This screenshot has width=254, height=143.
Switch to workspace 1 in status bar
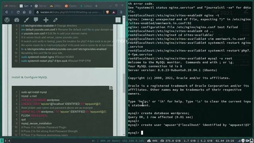coord(2,141)
